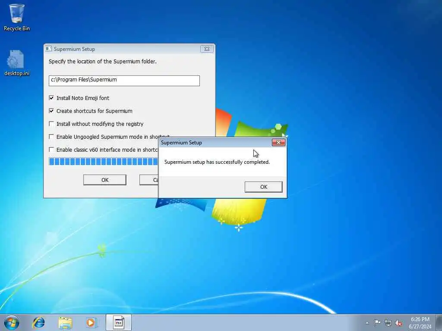Click the Supermium Setup title bar icon
442x331 pixels.
(48, 49)
